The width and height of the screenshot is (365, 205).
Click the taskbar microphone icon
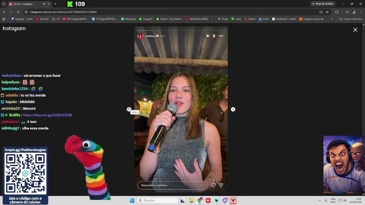pos(326,200)
